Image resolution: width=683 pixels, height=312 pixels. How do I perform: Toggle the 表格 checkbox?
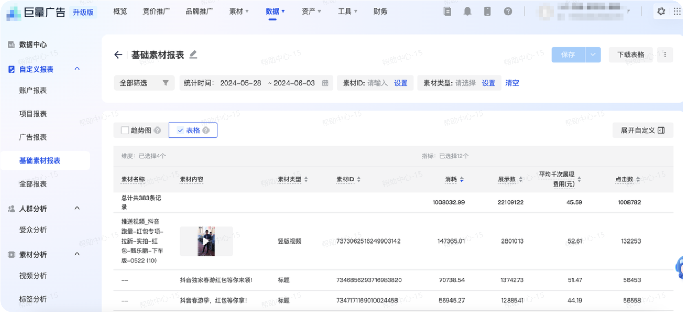[x=180, y=131]
